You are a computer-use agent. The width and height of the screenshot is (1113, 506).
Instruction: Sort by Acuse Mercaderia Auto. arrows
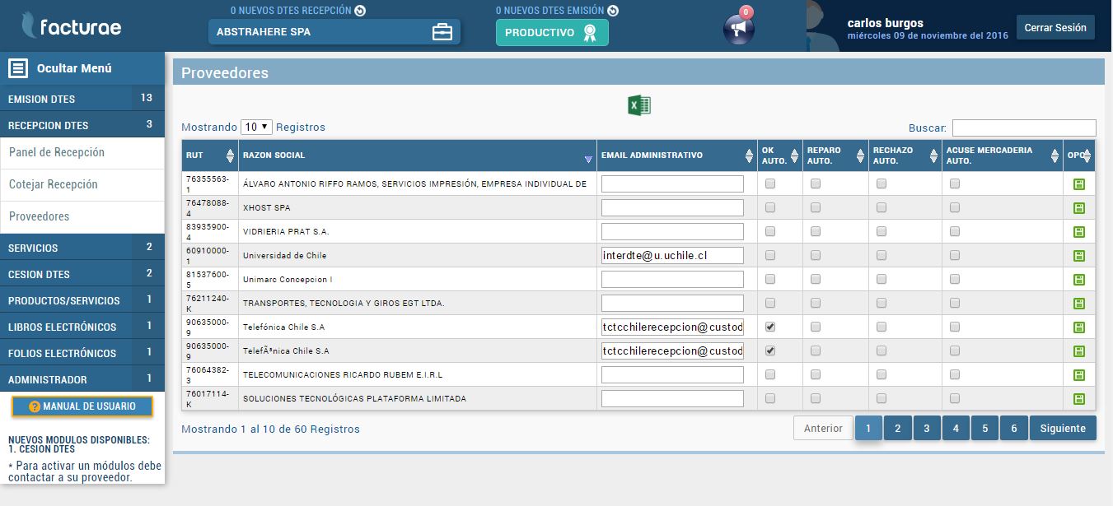(x=1054, y=156)
